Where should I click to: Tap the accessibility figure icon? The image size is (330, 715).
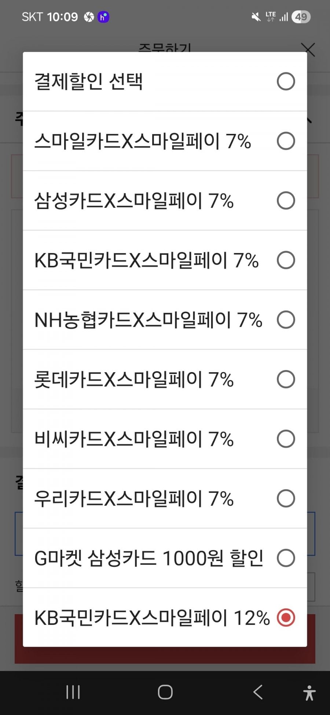click(309, 693)
